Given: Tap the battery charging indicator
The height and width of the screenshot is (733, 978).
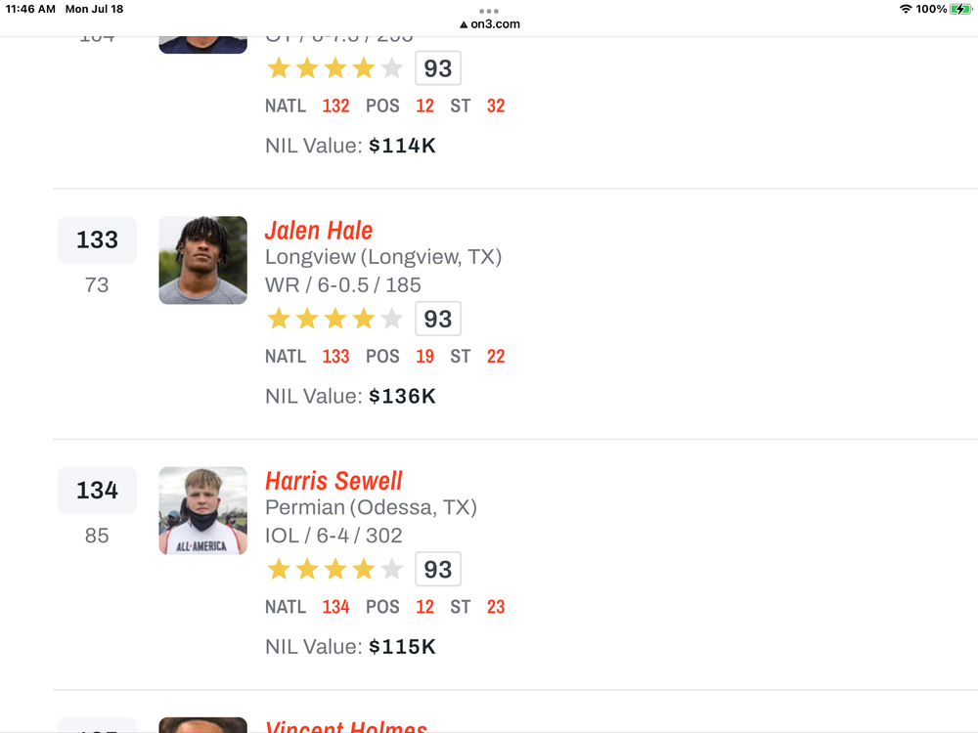Looking at the screenshot, I should click(960, 9).
